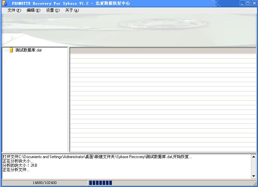258x187 pixels.
Task: Click the FROMBYTE app icon in title bar
Action: coord(5,3)
